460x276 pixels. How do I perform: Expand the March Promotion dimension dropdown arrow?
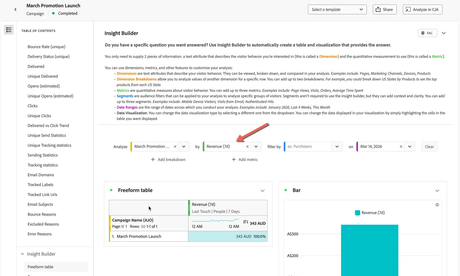[x=184, y=146]
